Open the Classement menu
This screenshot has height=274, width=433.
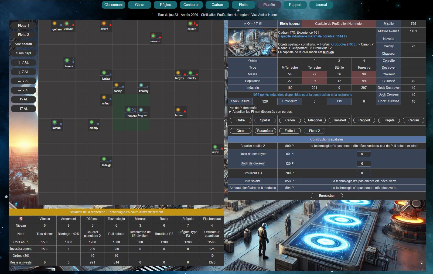click(113, 5)
